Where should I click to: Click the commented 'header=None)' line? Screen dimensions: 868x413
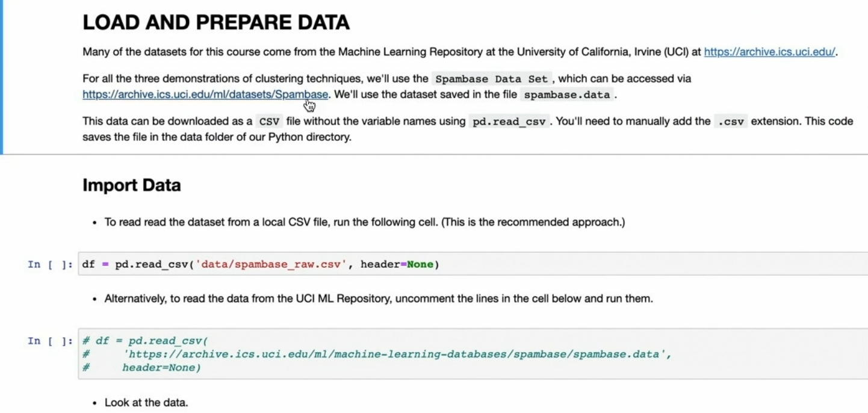(x=161, y=367)
